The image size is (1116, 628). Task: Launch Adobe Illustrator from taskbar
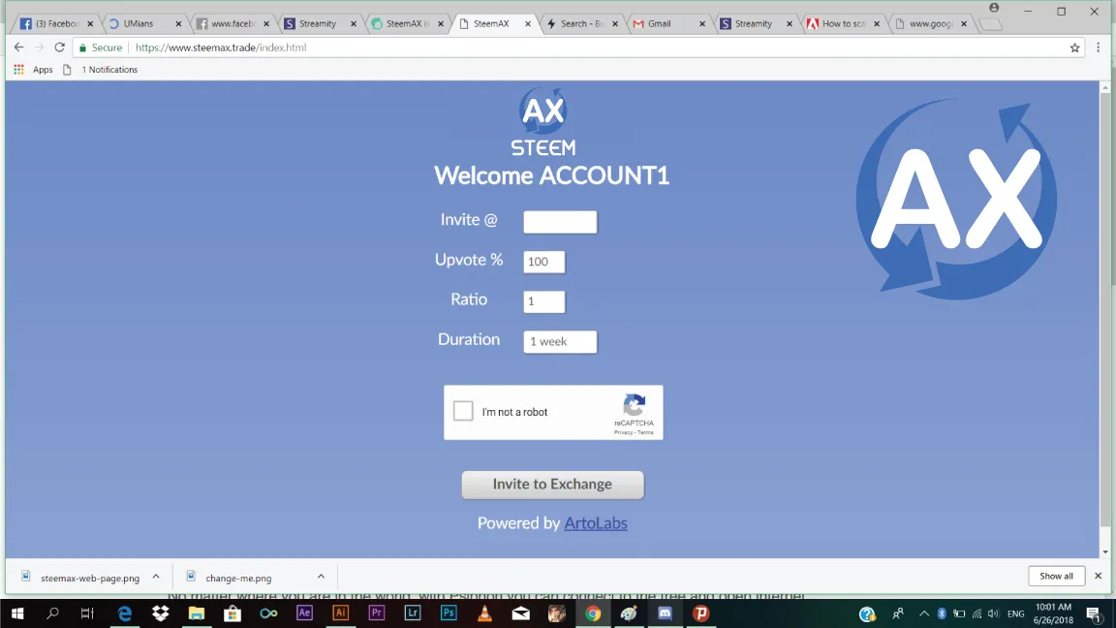(x=340, y=613)
